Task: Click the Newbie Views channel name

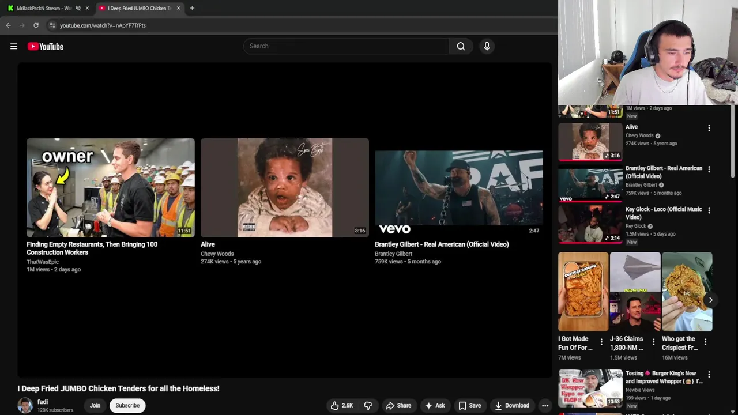Action: [x=640, y=390]
